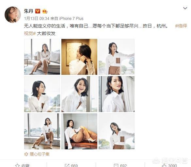This screenshot has height=167, width=191.
Task: Click the repost icon showing 669
Action: click(x=67, y=165)
